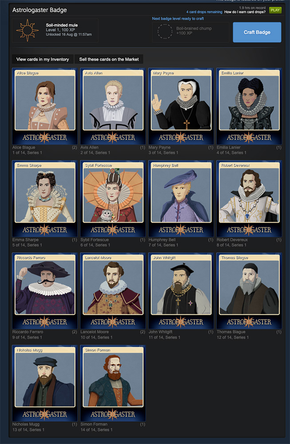
Task: Open the Alice Blague trading card
Action: tap(45, 106)
